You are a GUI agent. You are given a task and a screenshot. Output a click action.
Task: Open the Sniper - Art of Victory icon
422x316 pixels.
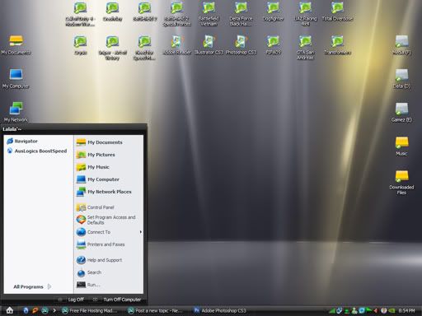point(112,48)
